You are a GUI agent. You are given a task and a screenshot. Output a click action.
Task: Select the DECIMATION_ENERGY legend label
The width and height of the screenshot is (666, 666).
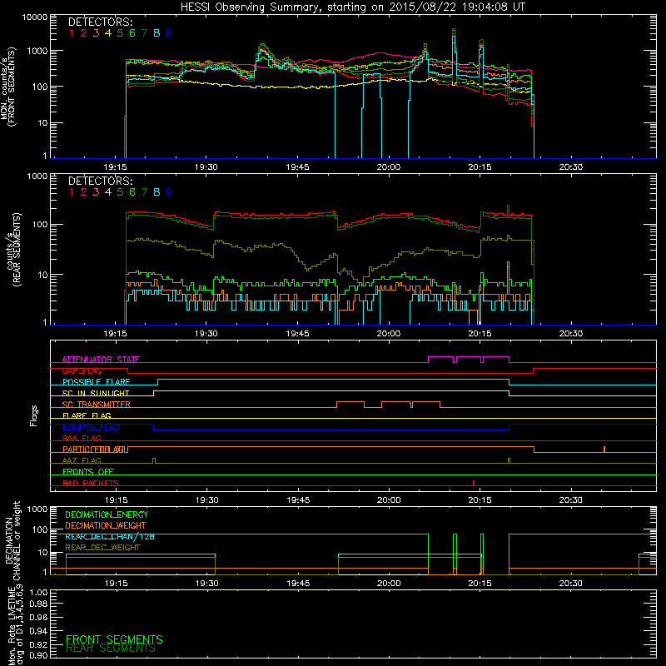(107, 514)
